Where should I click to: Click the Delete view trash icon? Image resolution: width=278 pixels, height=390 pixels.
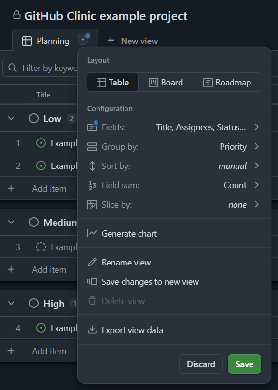pyautogui.click(x=92, y=301)
